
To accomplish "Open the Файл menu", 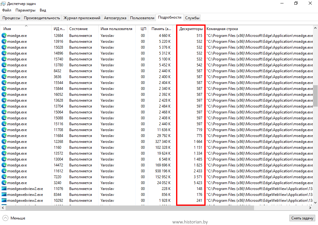I will pos(7,10).
